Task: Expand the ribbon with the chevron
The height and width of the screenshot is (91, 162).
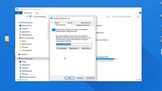Action: pyautogui.click(x=137, y=13)
